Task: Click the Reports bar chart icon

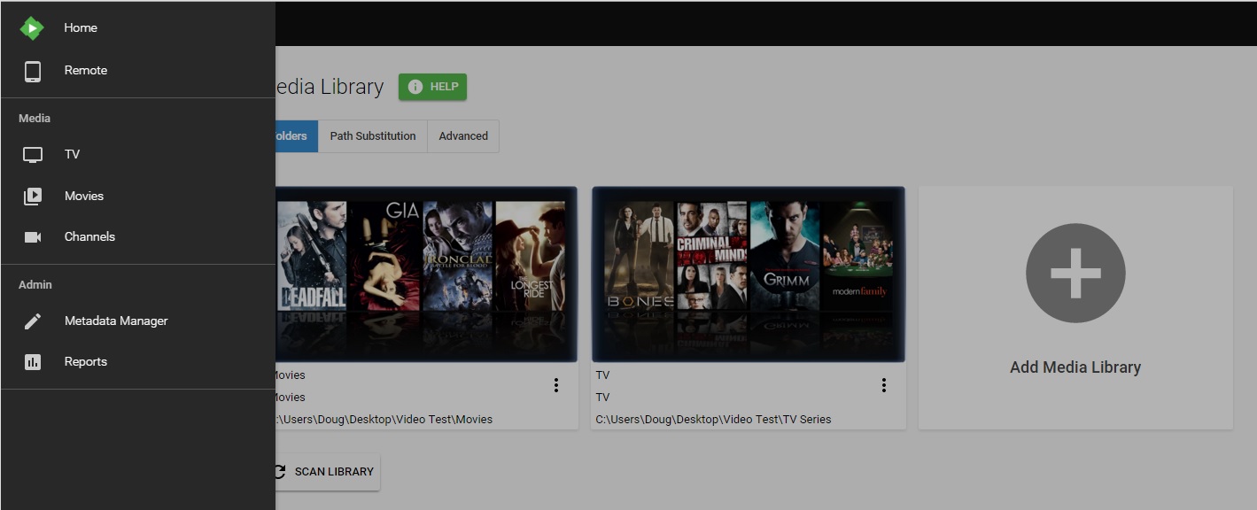Action: [33, 362]
